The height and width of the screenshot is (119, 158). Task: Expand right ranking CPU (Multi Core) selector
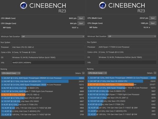coord(97,73)
